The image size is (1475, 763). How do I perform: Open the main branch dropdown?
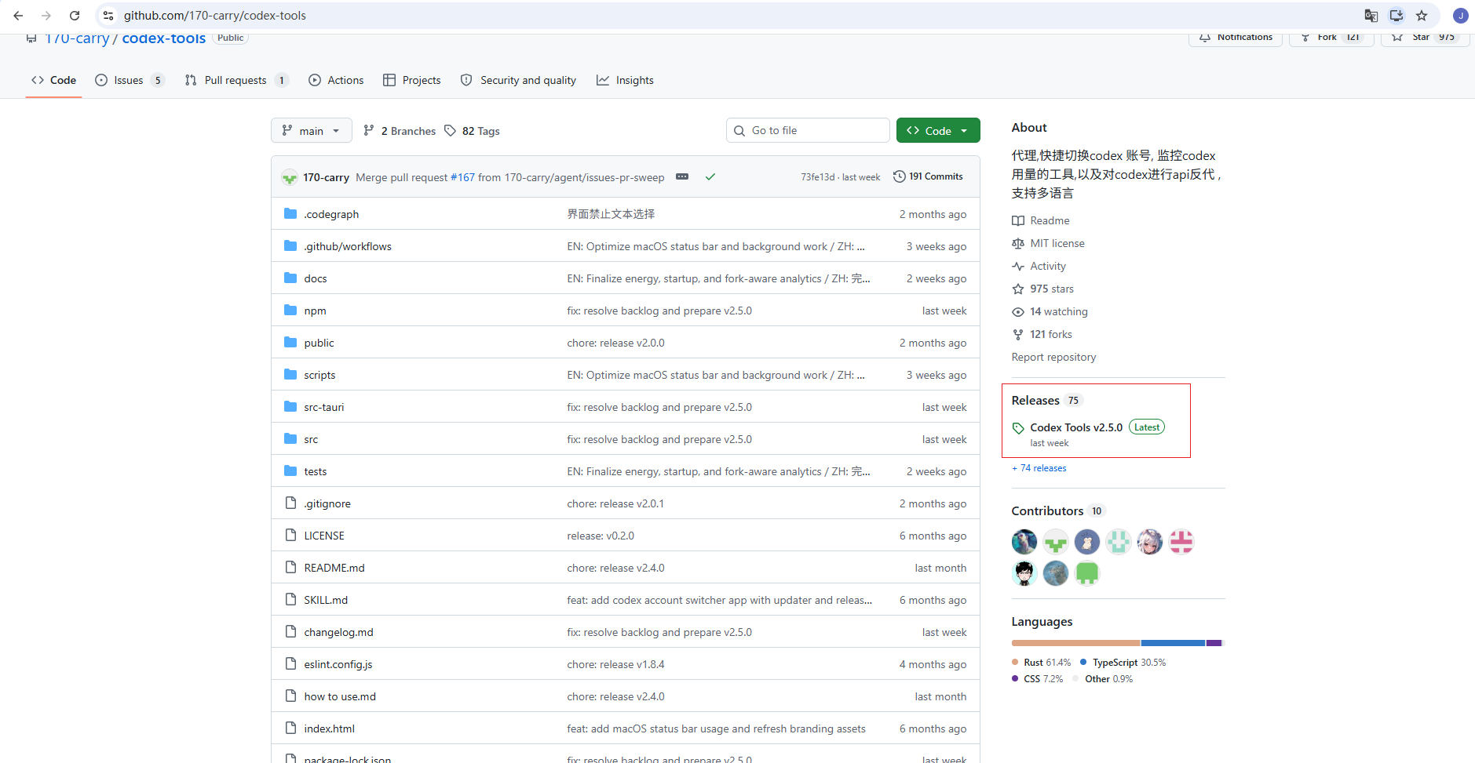click(x=311, y=130)
